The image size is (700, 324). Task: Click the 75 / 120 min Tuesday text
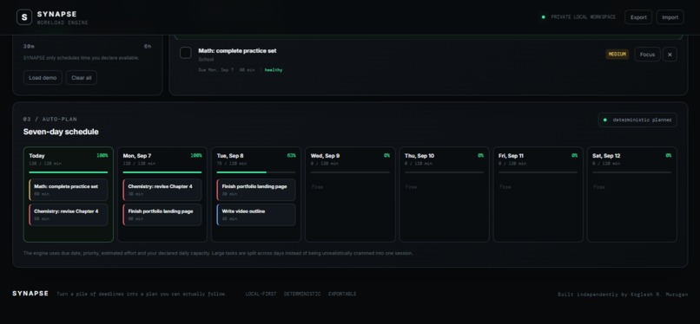(x=232, y=164)
